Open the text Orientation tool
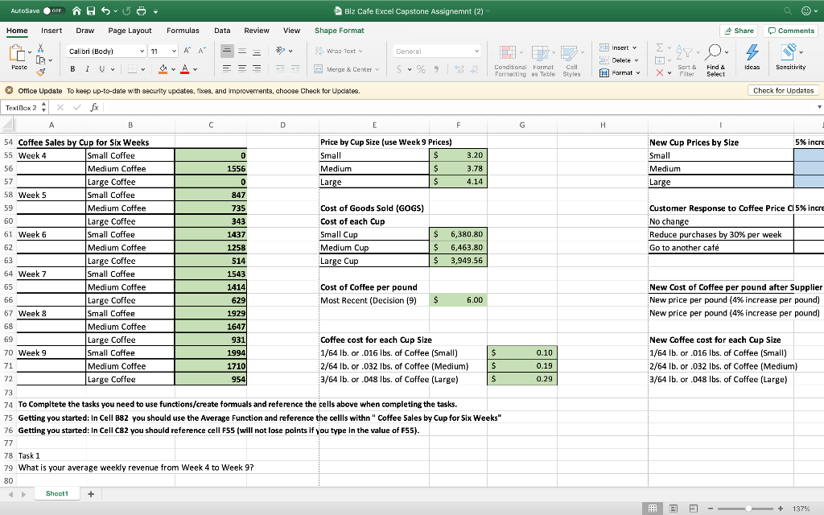Screen dimensions: 824x515 pos(281,51)
